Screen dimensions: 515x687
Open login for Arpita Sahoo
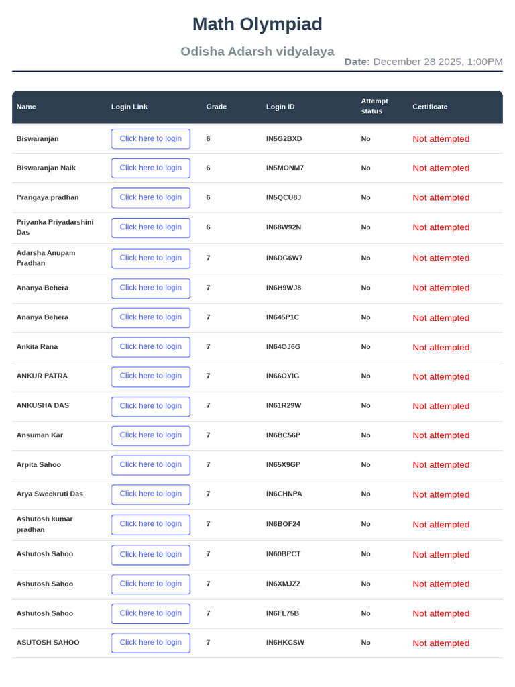tap(151, 465)
